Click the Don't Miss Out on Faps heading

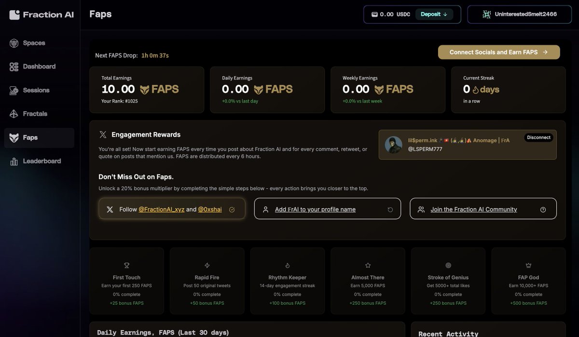(136, 177)
